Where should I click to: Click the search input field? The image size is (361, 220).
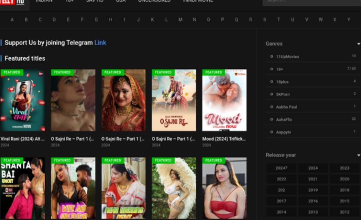pyautogui.click(x=312, y=2)
